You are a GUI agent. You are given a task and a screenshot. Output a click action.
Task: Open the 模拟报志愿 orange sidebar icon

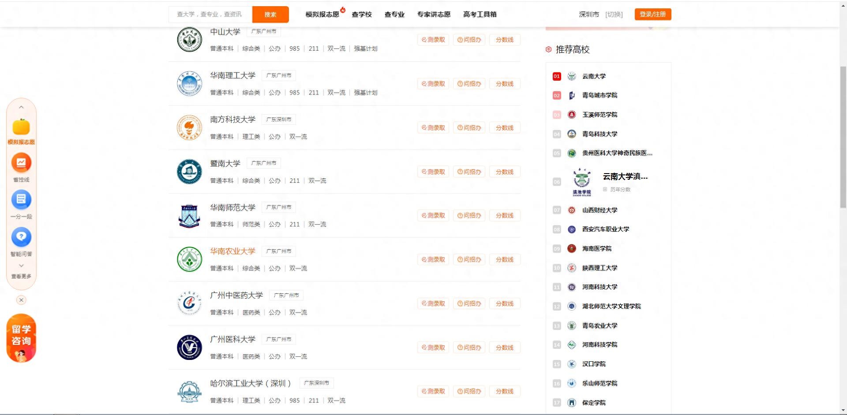(21, 127)
